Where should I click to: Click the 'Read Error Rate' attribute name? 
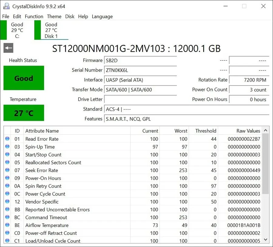tap(42, 139)
